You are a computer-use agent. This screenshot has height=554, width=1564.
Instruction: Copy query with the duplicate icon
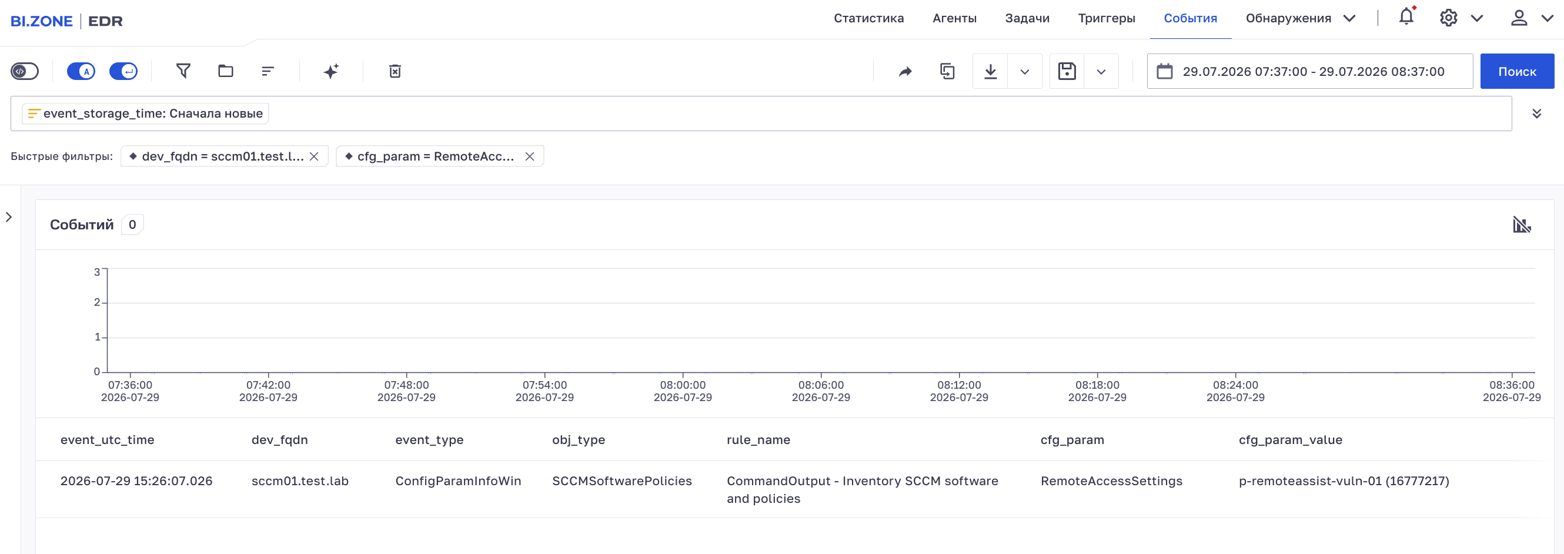[x=947, y=71]
